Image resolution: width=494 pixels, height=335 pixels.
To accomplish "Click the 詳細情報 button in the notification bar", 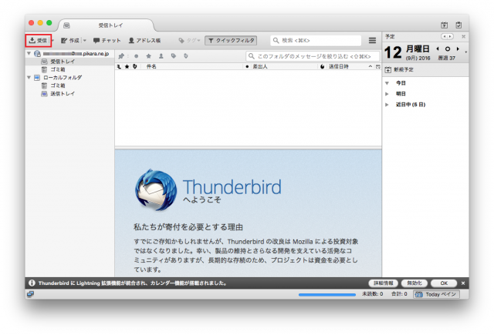I will 384,283.
